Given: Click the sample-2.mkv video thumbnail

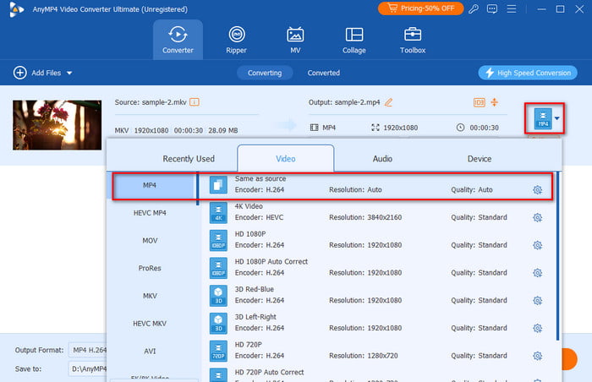Looking at the screenshot, I should [57, 125].
